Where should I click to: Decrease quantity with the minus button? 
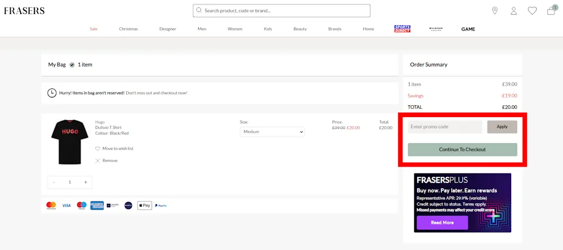click(54, 182)
